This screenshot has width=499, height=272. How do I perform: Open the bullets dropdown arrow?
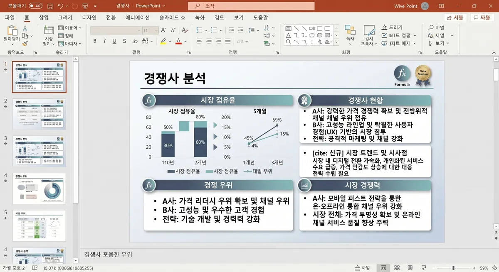205,30
